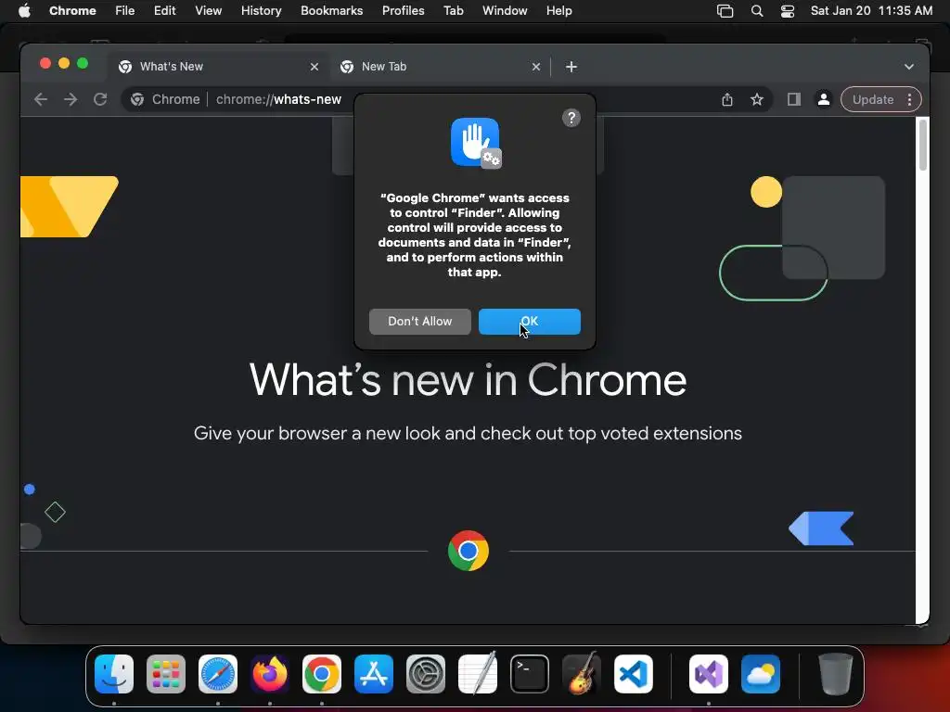Open the Trash in the Dock
This screenshot has width=950, height=712.
click(836, 674)
